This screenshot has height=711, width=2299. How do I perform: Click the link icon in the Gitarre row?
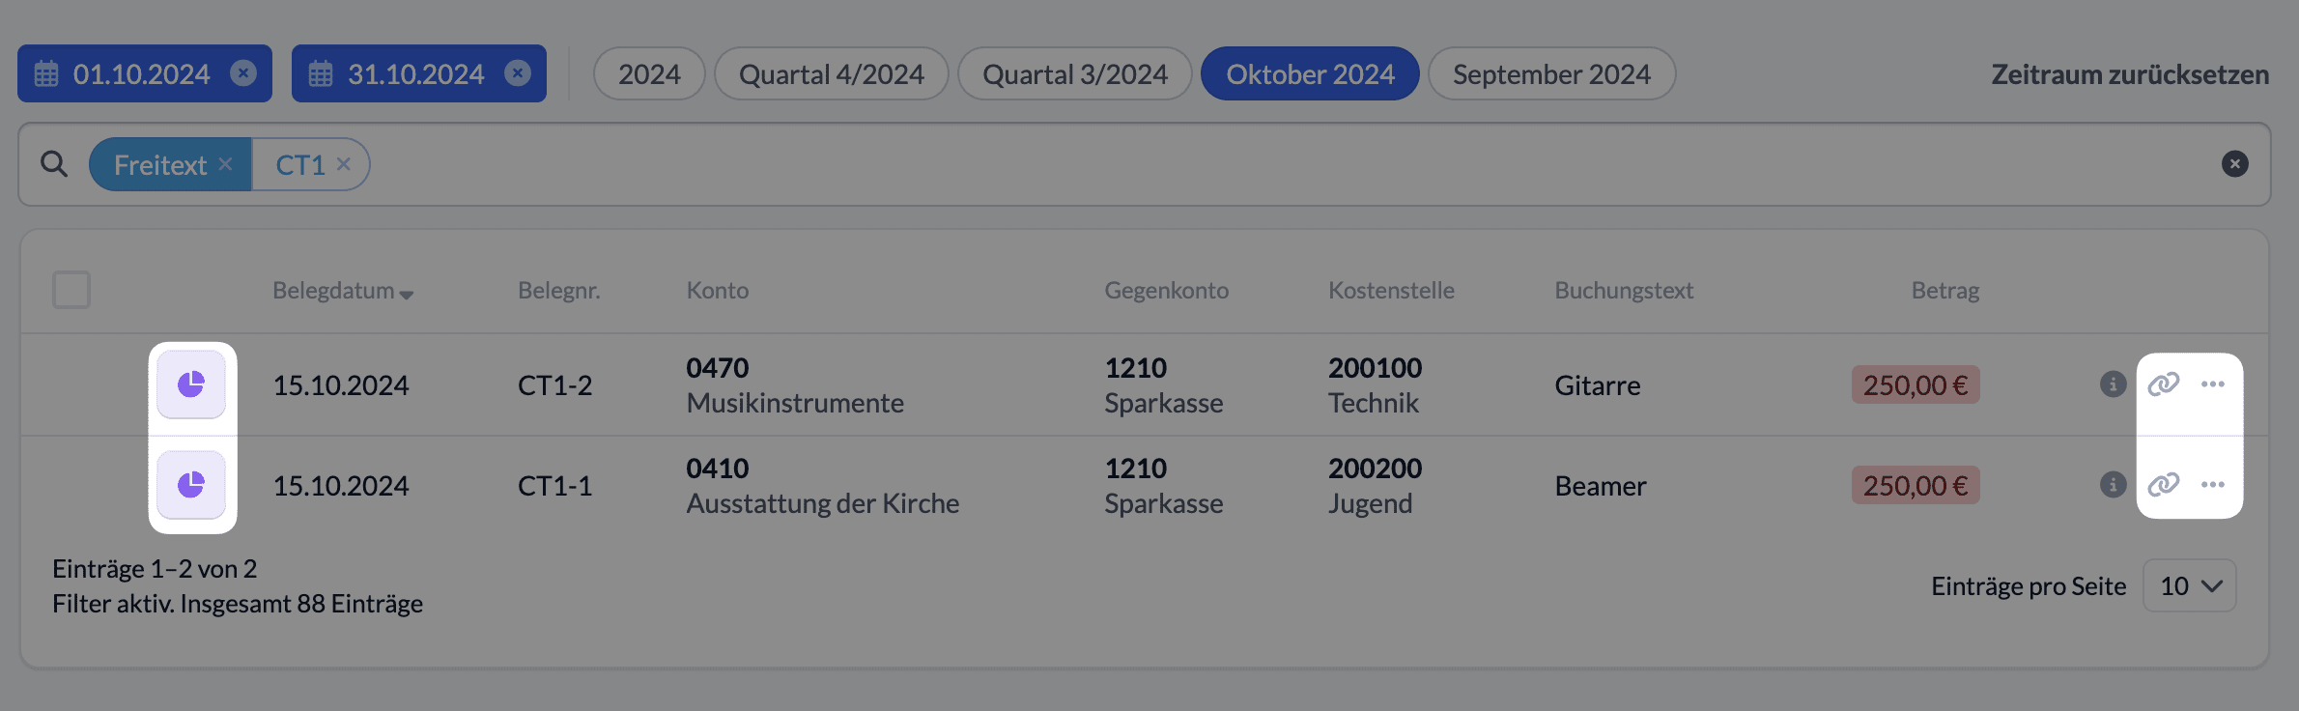(2164, 384)
